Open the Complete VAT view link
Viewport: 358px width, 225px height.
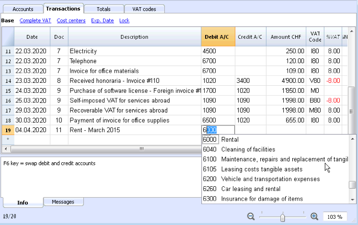pos(35,21)
